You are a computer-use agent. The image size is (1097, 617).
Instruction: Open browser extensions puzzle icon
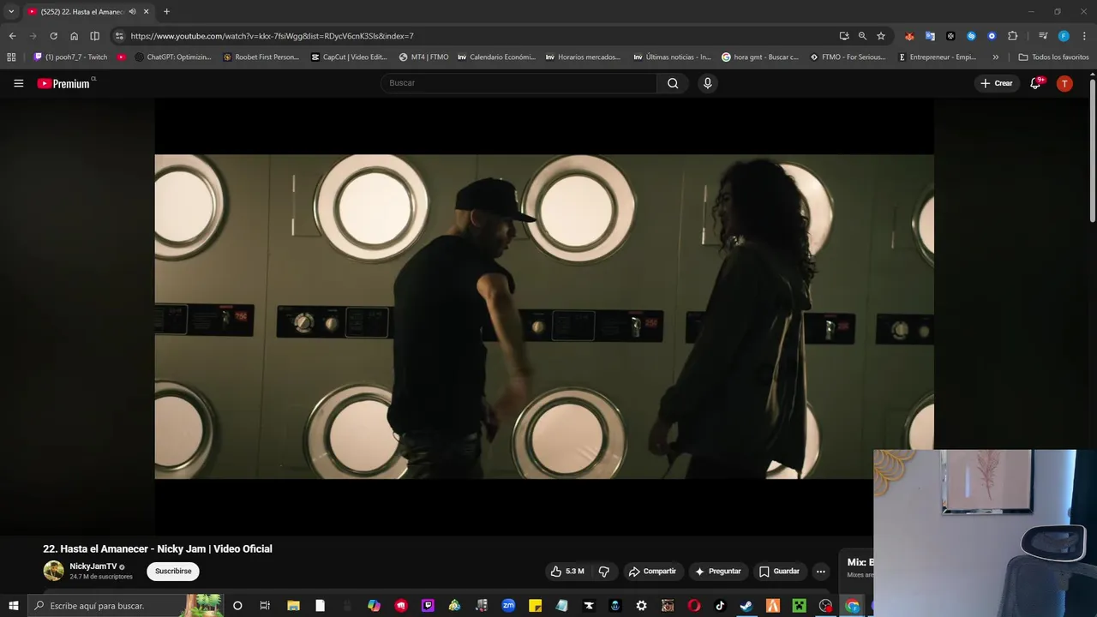(1012, 36)
